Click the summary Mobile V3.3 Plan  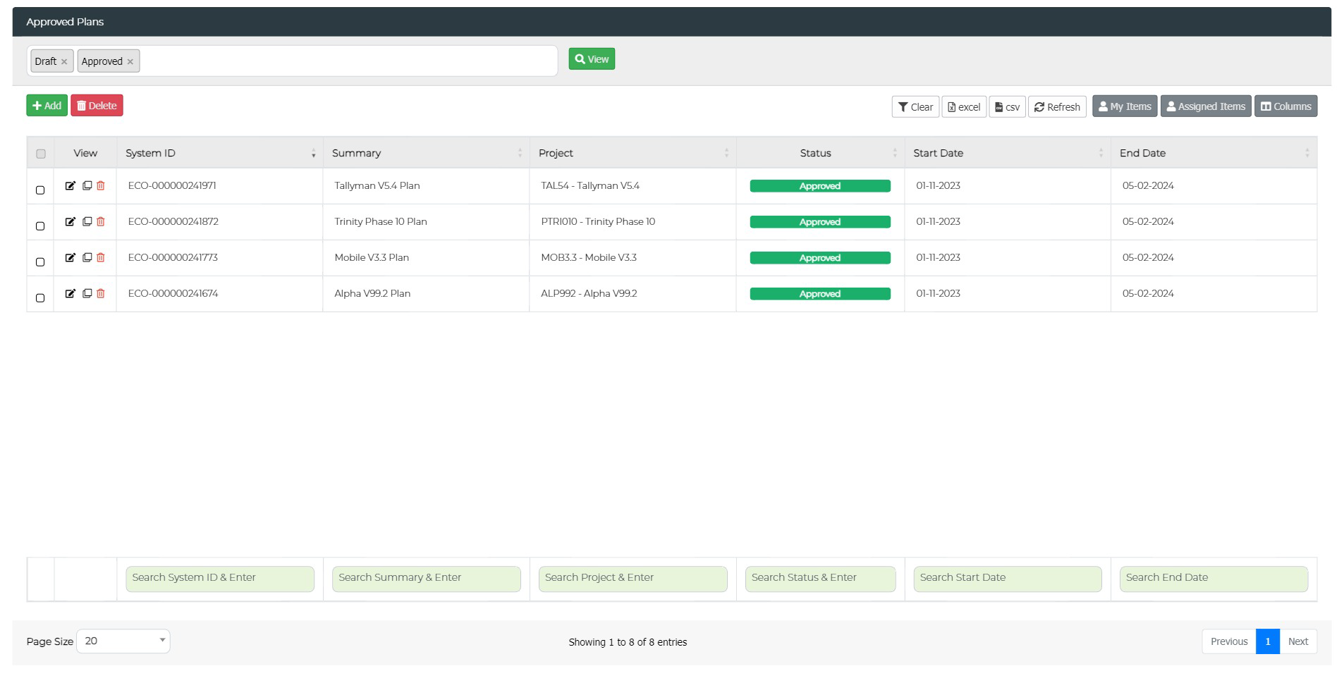click(372, 257)
